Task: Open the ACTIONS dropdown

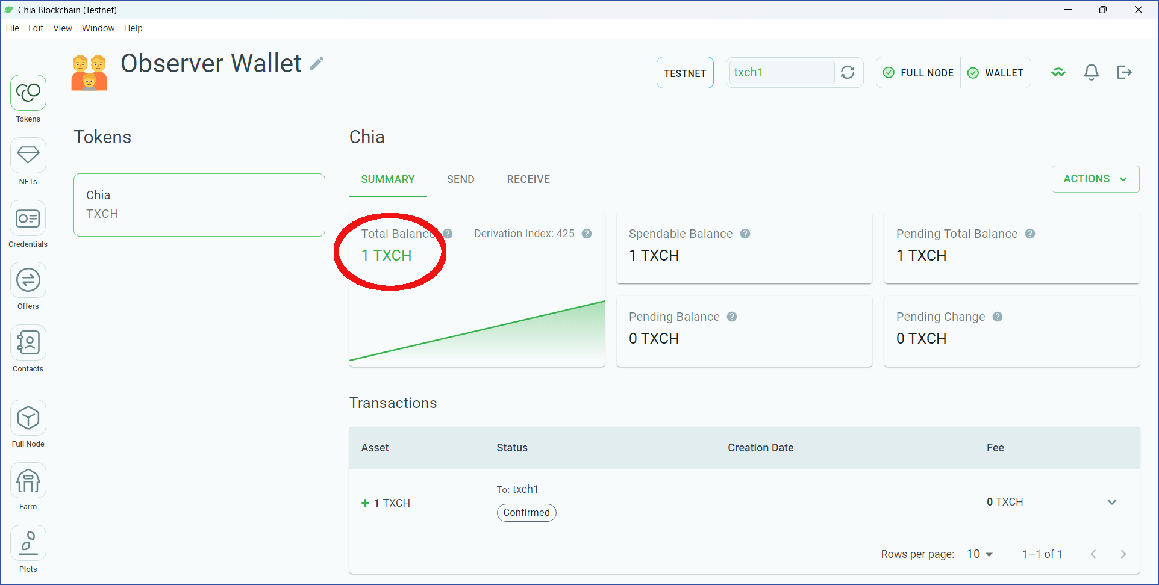Action: click(x=1095, y=179)
